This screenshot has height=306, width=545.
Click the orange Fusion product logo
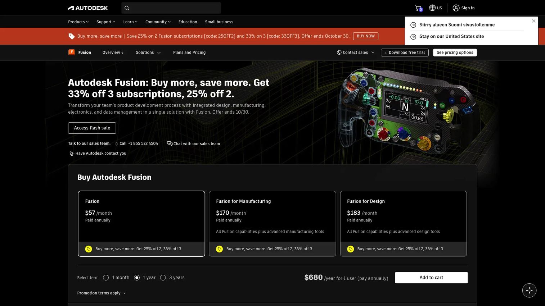(x=71, y=52)
